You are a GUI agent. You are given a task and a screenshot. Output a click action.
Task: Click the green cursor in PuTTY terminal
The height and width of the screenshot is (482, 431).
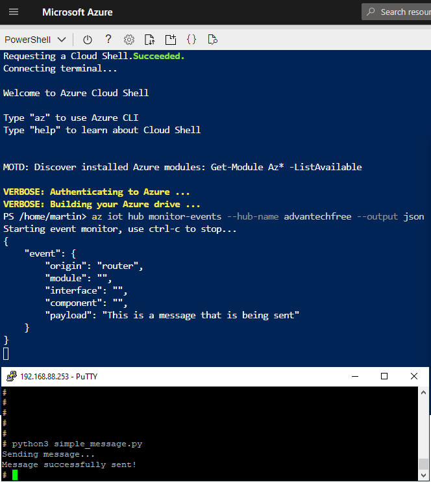[x=15, y=475]
